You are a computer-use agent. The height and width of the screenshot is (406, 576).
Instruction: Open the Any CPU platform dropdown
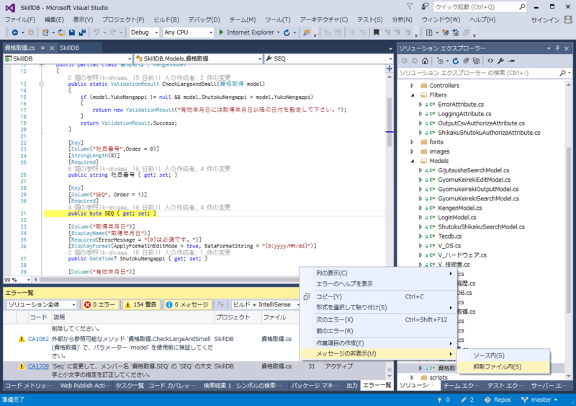coord(188,32)
